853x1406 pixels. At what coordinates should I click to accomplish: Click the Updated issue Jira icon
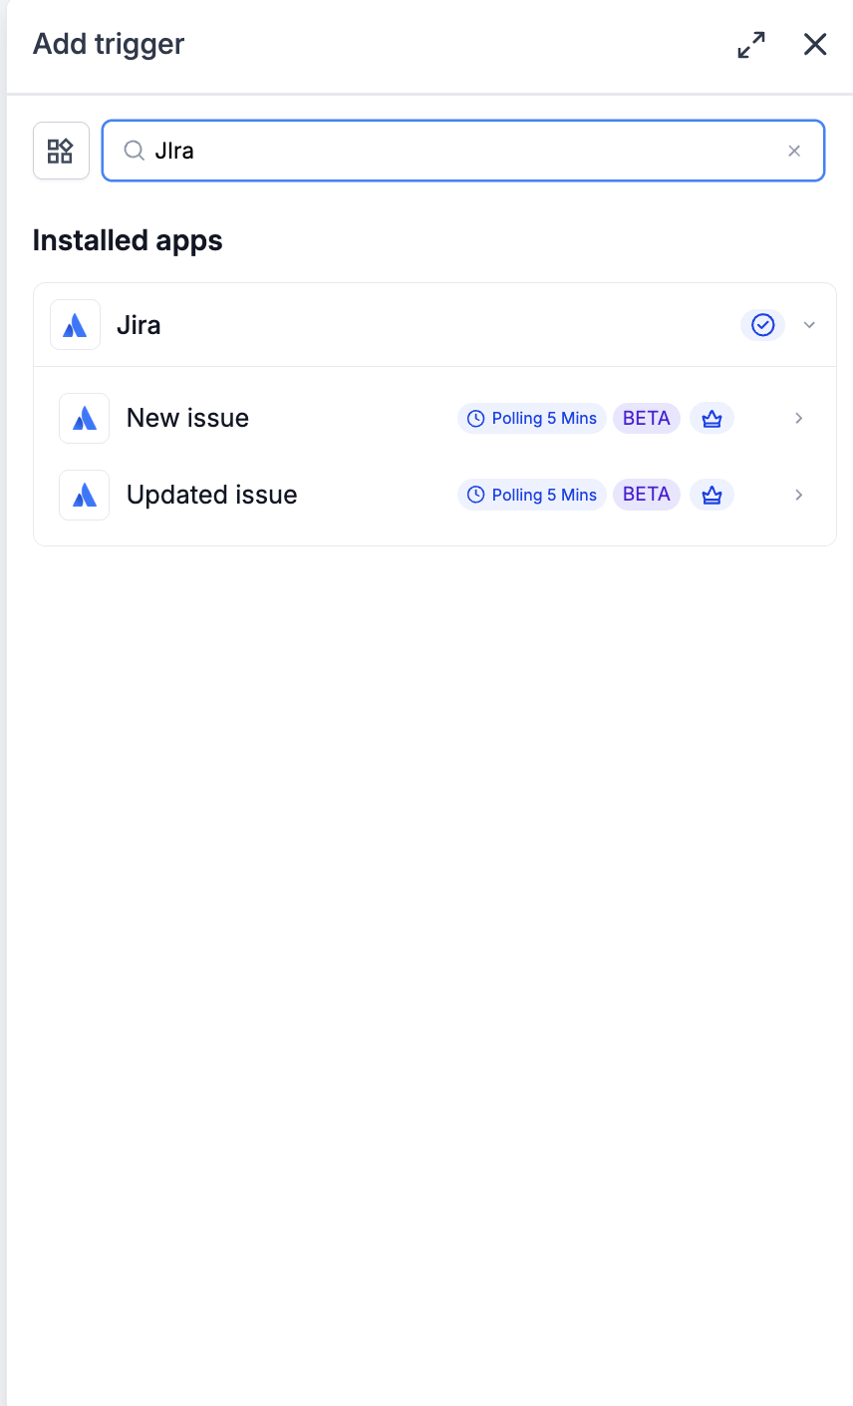click(85, 495)
